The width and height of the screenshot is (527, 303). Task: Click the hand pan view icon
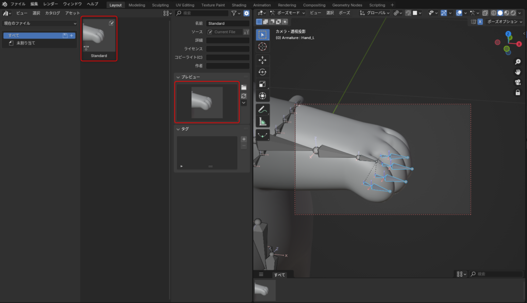tap(518, 72)
